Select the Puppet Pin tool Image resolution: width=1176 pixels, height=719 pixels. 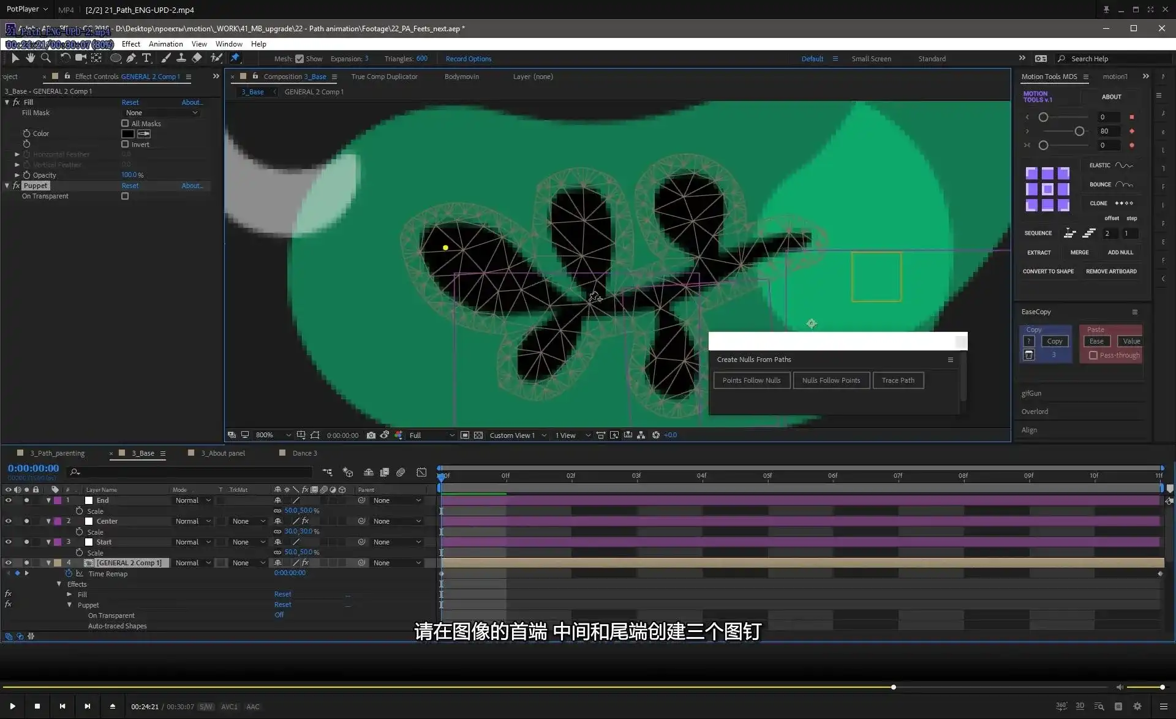click(235, 58)
